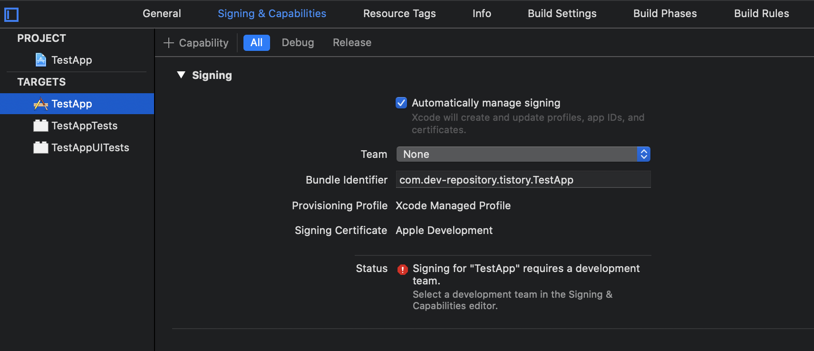
Task: Select the All configurations filter
Action: coord(256,43)
